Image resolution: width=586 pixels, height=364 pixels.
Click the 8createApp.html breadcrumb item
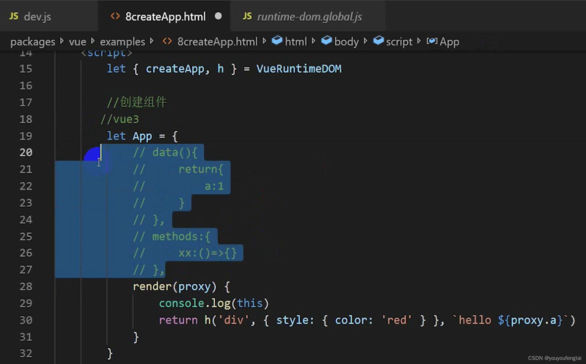[217, 42]
